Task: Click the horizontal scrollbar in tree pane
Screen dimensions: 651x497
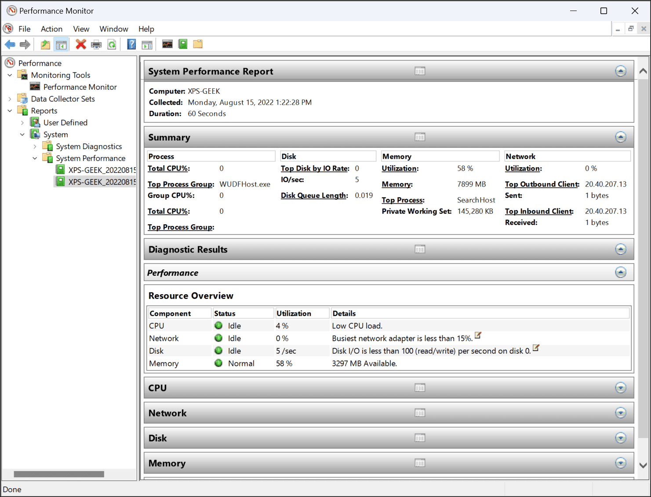Action: click(59, 474)
